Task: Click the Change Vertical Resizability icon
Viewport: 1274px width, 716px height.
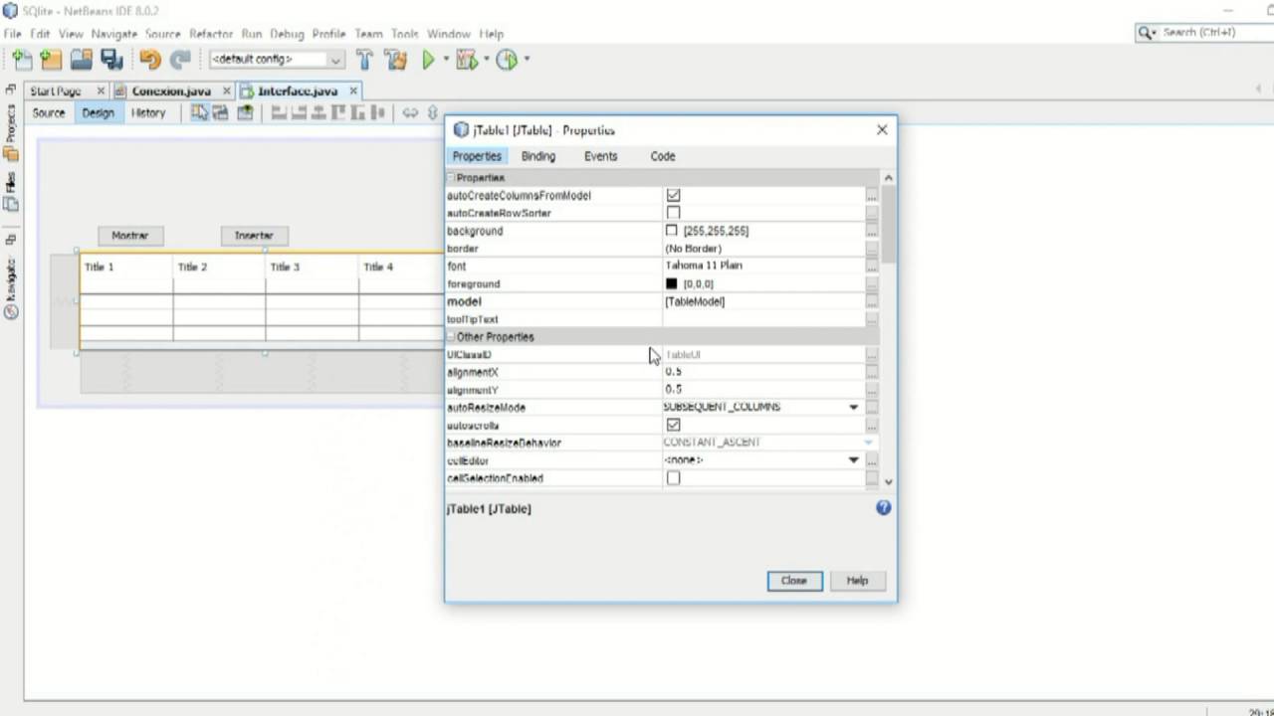Action: 432,112
